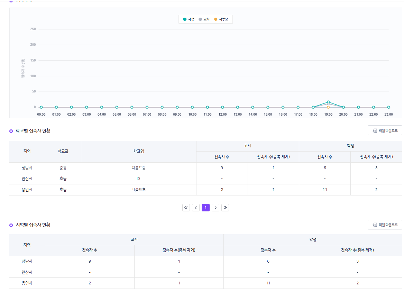Download 학교별 접속자 현황 Excel file

(x=385, y=130)
